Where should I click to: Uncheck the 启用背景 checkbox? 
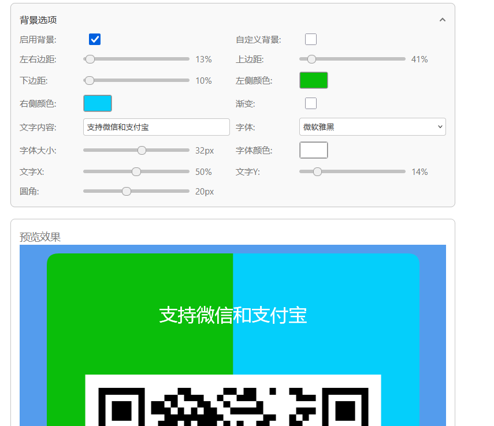pos(95,39)
